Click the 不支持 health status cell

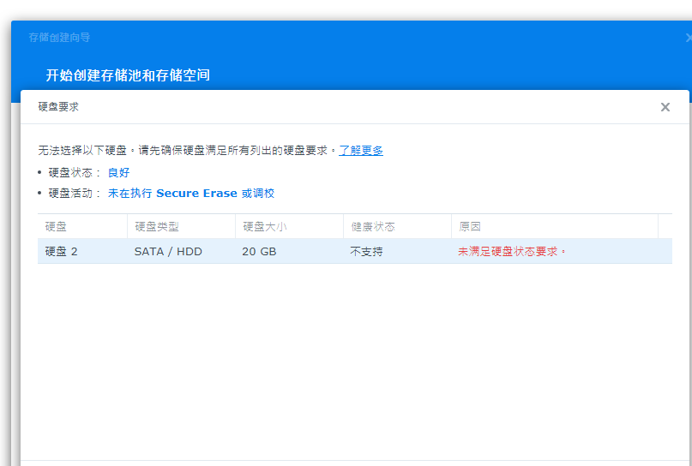pyautogui.click(x=366, y=252)
